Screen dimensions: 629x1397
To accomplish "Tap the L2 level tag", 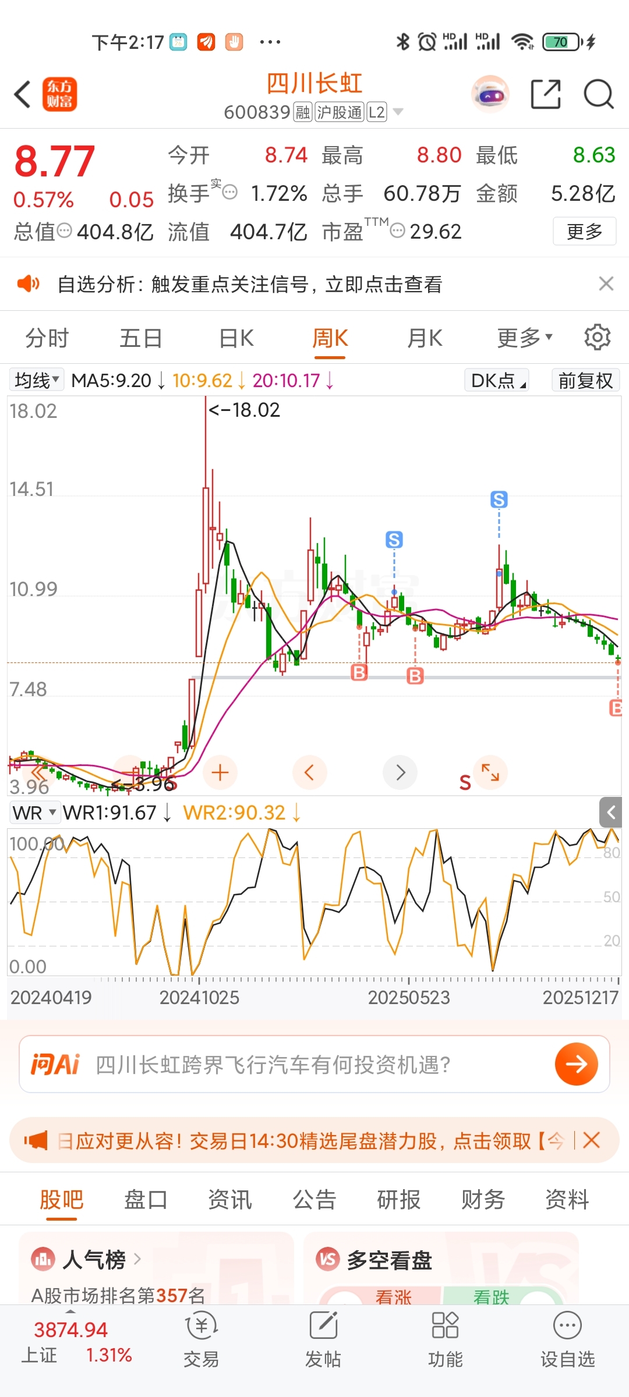I will tap(377, 112).
